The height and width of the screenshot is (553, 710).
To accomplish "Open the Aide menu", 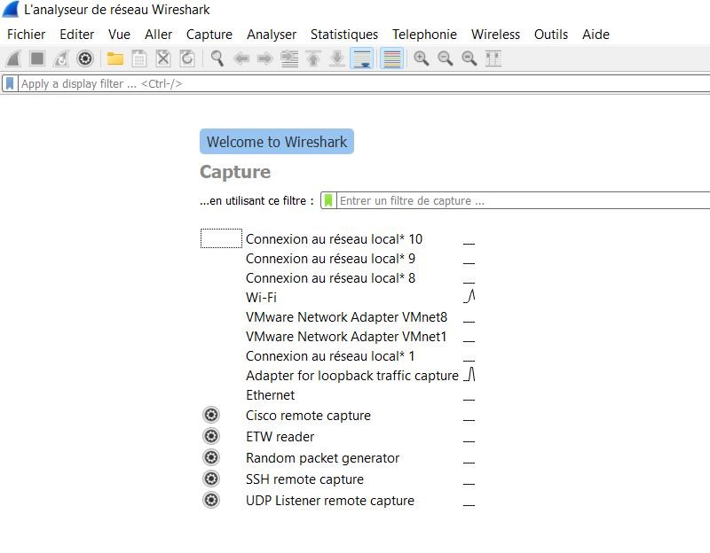I will [x=596, y=35].
